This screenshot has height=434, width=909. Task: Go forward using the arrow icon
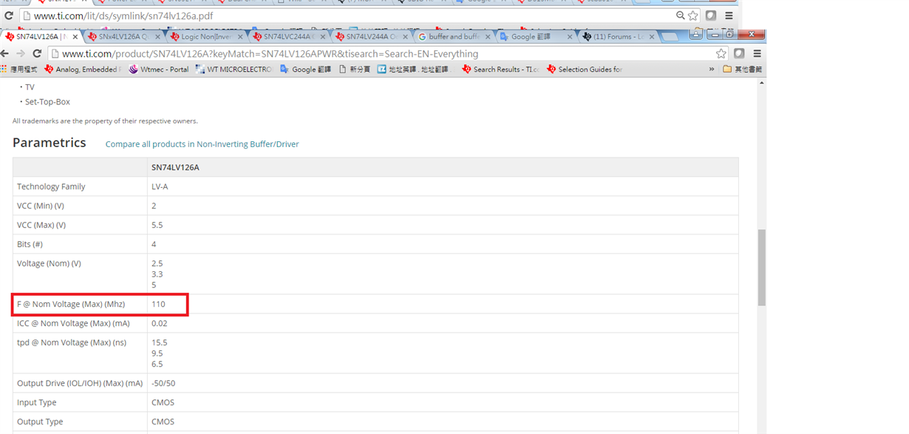pos(20,54)
